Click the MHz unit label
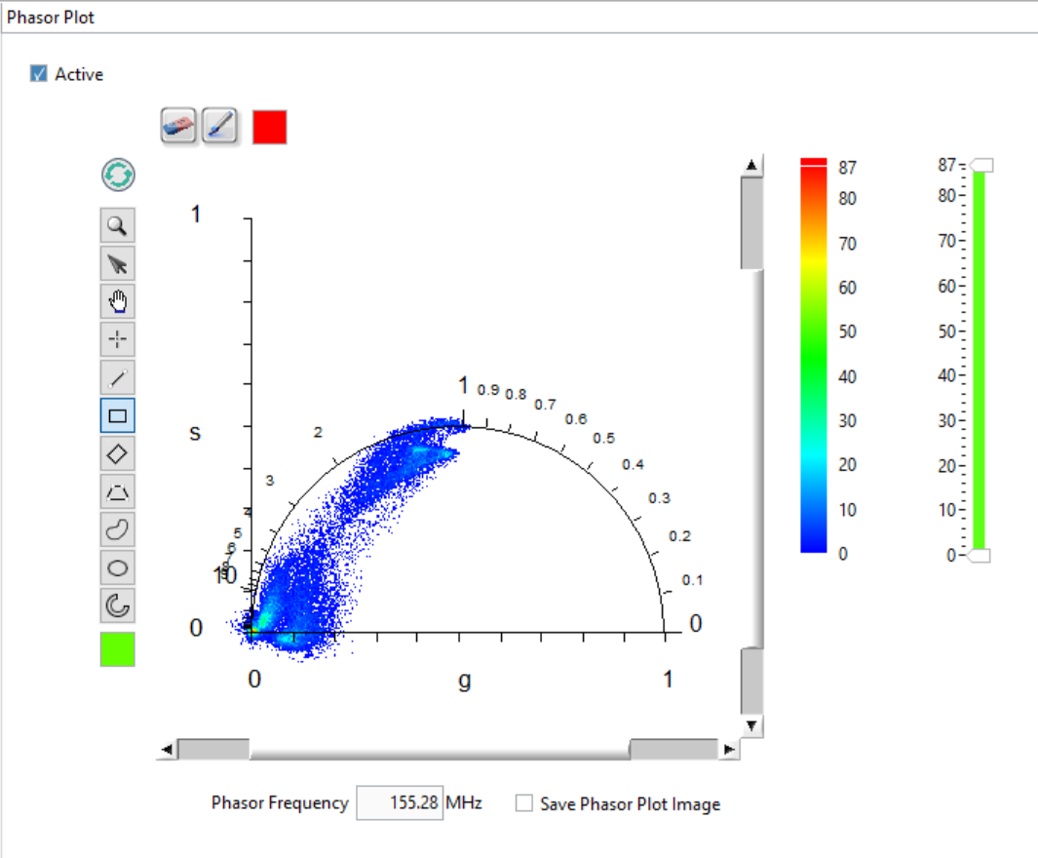Image resolution: width=1038 pixels, height=858 pixels. point(463,803)
